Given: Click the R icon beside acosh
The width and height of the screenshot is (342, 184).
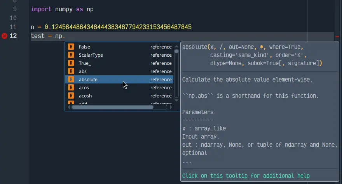Looking at the screenshot, I should (x=71, y=96).
